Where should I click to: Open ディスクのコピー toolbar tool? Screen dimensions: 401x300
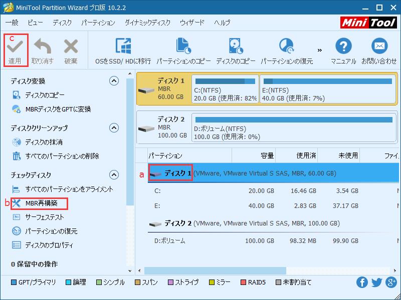(236, 51)
